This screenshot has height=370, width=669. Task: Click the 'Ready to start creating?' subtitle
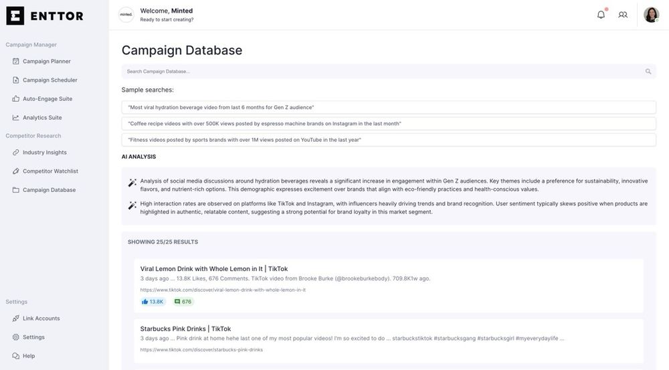167,19
